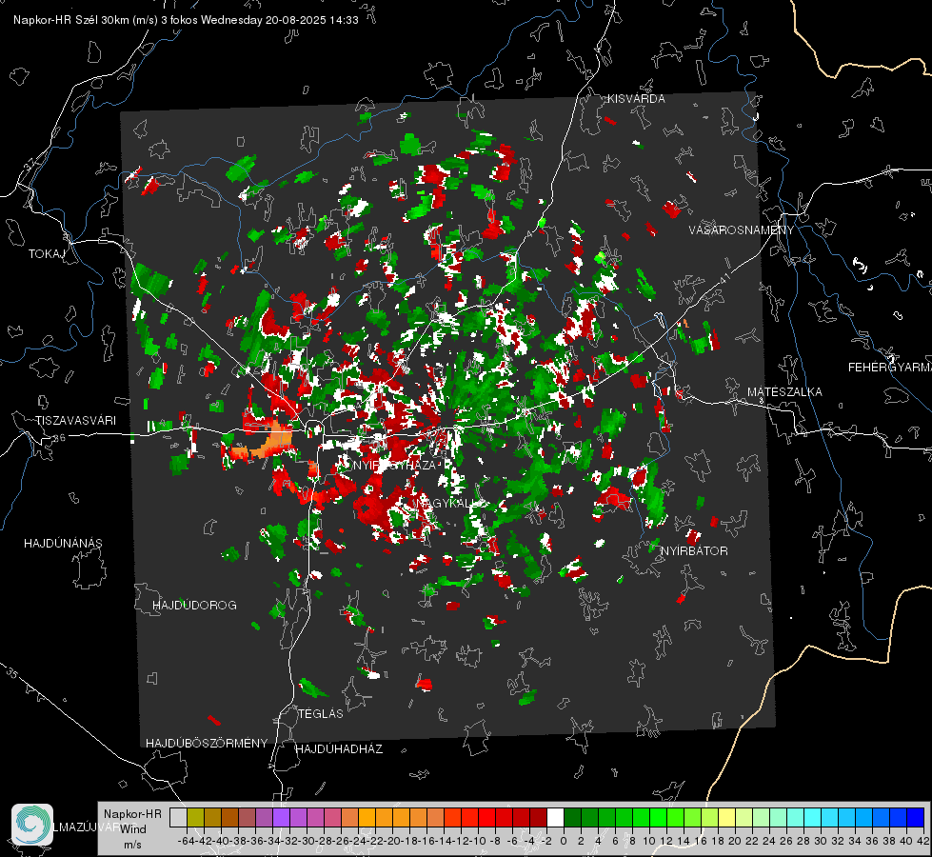This screenshot has height=857, width=932.
Task: Click the legend value label '10'
Action: [x=648, y=841]
